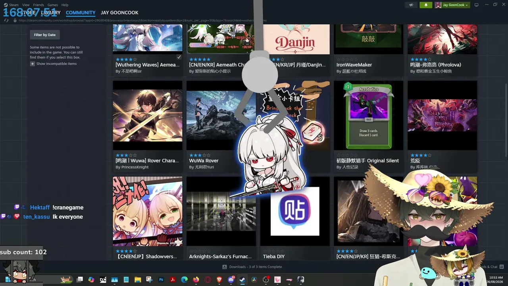This screenshot has height=286, width=508.
Task: Go to the LIBRARY tab
Action: click(51, 13)
